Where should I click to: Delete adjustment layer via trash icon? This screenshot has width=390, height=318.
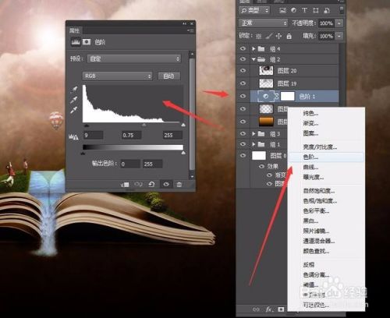[x=179, y=185]
